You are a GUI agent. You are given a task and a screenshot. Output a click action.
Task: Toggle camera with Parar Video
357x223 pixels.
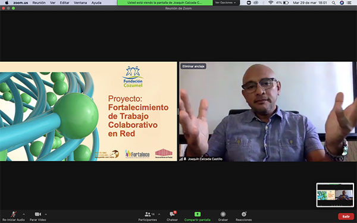click(x=38, y=216)
